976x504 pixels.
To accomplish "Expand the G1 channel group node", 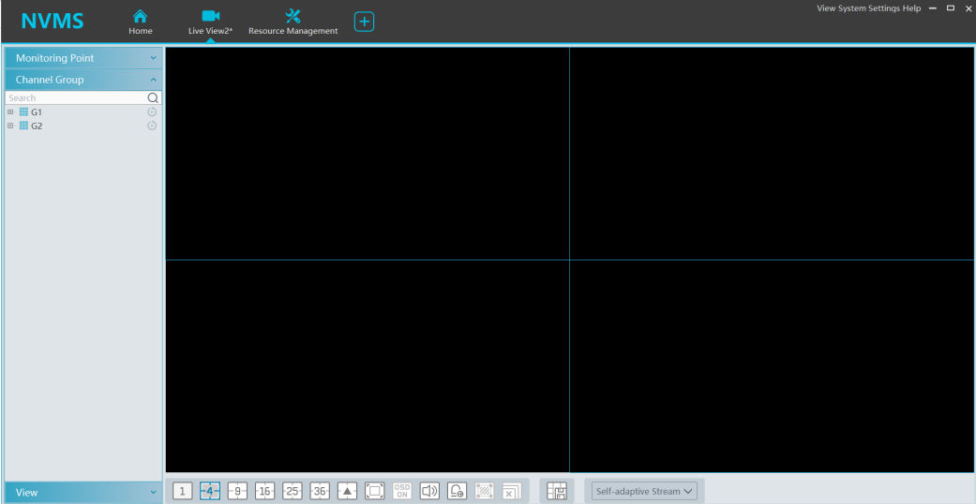I will [x=10, y=112].
